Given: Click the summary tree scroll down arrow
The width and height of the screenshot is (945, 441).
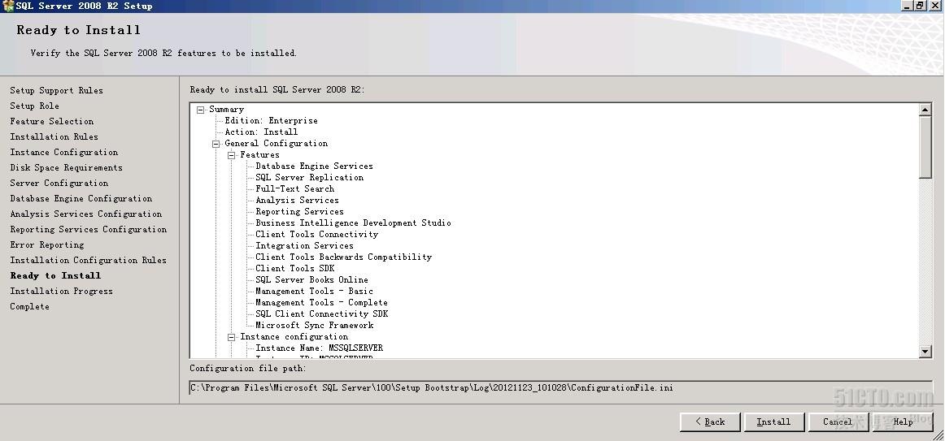Looking at the screenshot, I should point(925,352).
